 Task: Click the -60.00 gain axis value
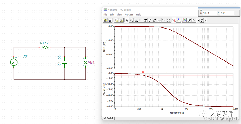point(110,69)
